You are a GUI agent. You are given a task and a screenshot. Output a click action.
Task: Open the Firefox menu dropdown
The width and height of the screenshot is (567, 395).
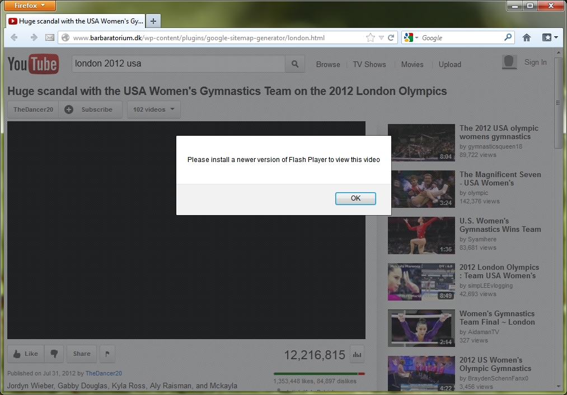(x=30, y=6)
